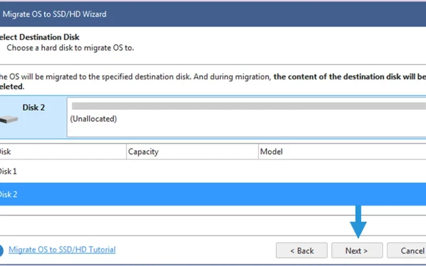Cancel the migration wizard
This screenshot has height=266, width=426.
click(x=406, y=250)
